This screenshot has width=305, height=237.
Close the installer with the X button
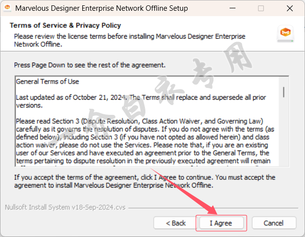point(290,8)
